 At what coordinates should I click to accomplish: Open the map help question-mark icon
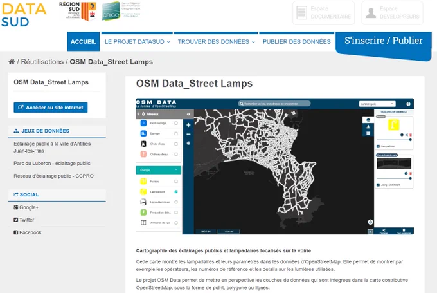[x=408, y=104]
